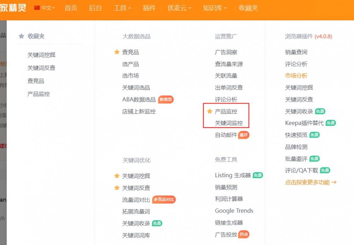
Task: Click the star icon beside 查竞品
Action: click(117, 52)
